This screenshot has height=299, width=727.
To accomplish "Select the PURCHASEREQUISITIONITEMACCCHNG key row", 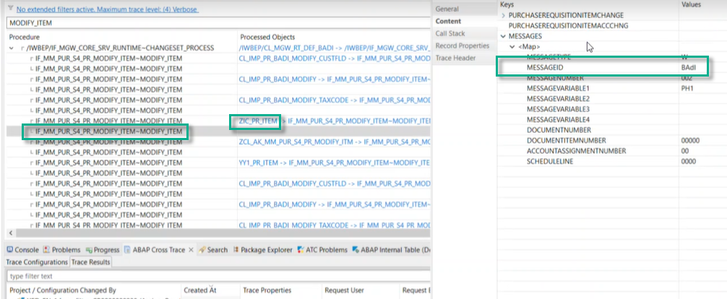I will coord(569,26).
